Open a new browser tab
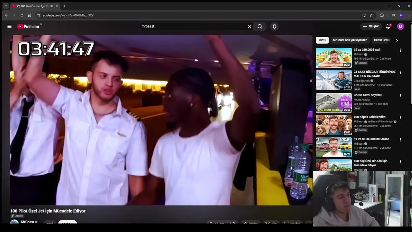This screenshot has height=232, width=412. pyautogui.click(x=64, y=6)
